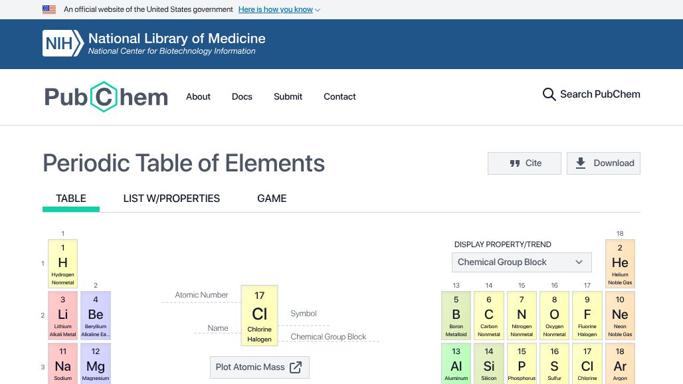Open the About menu item

tap(198, 96)
